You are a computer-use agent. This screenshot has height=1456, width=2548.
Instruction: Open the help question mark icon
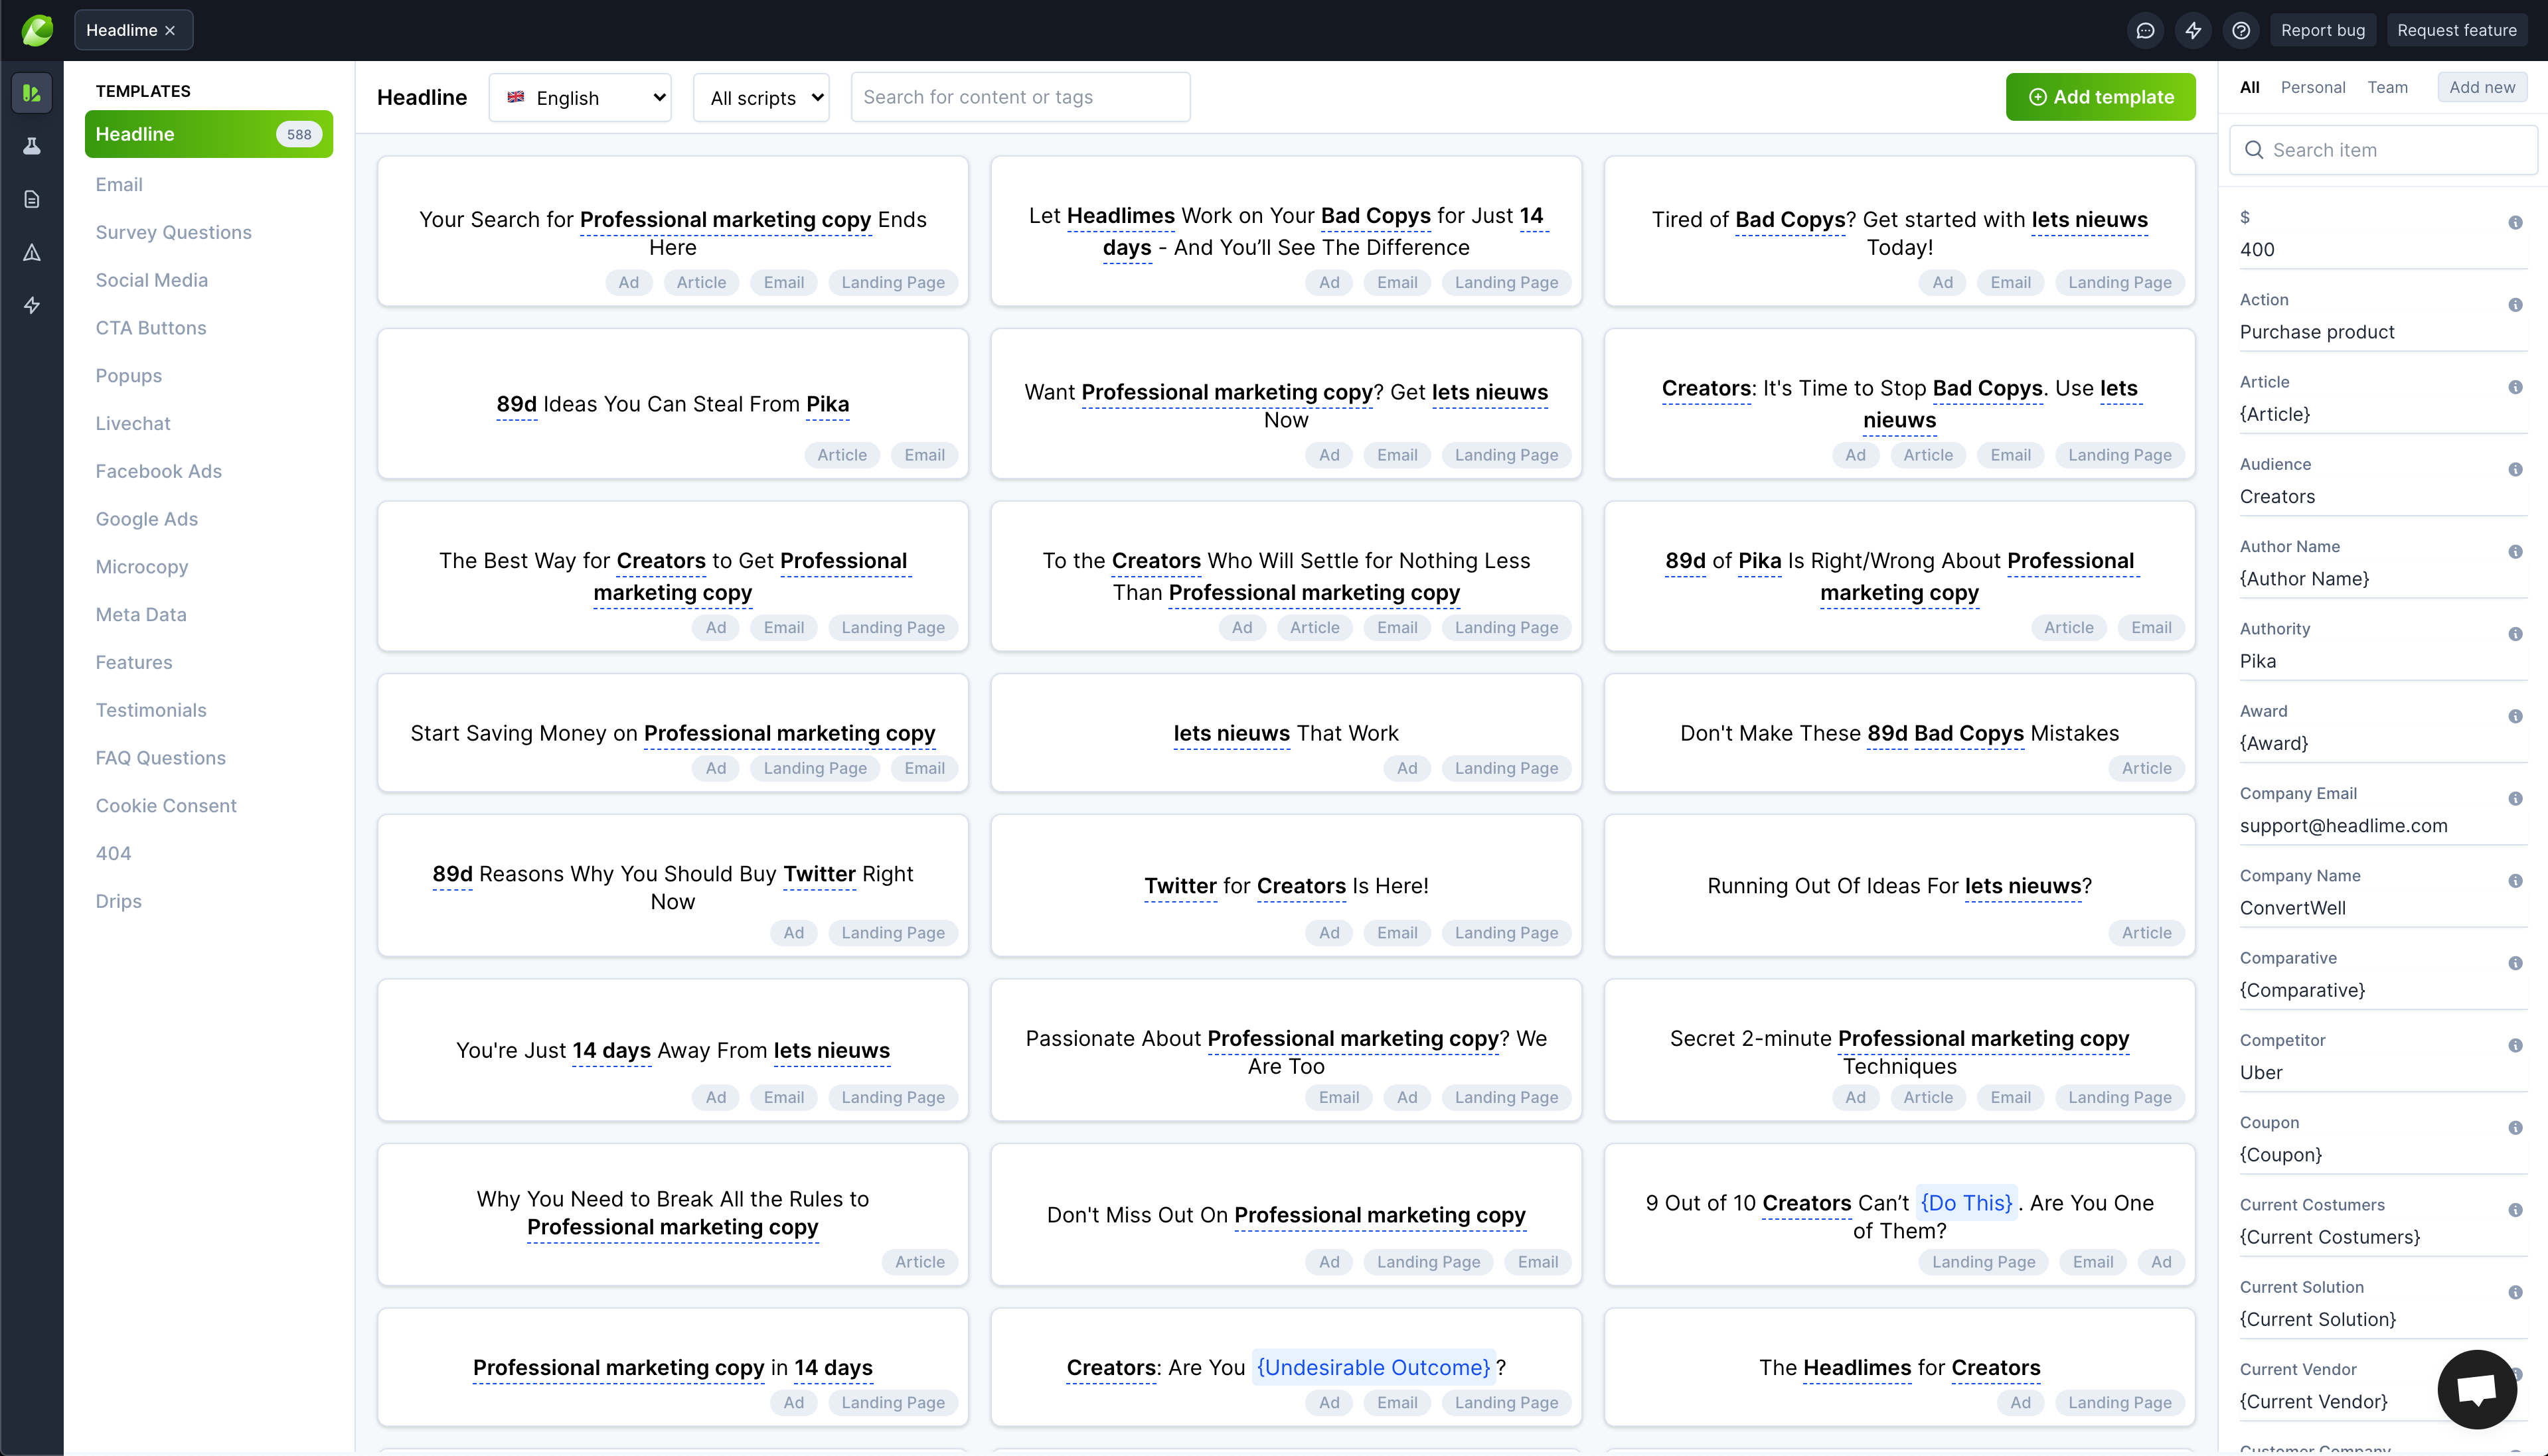(2241, 30)
